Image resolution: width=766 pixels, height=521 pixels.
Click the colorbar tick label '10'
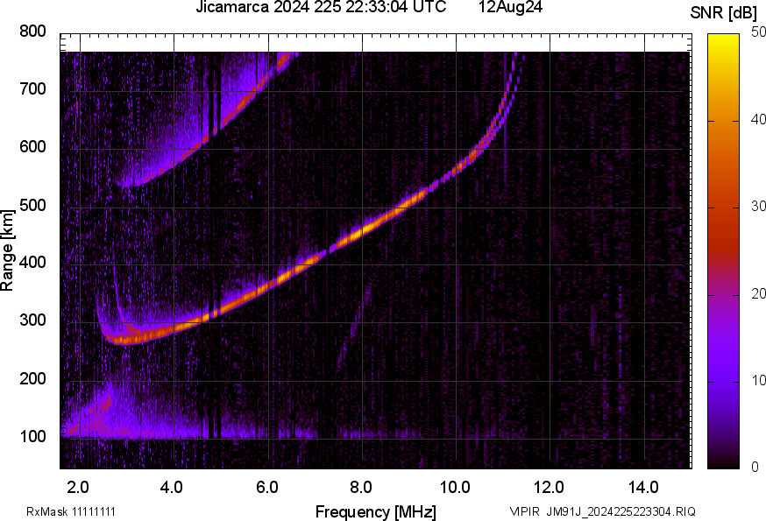pos(758,380)
